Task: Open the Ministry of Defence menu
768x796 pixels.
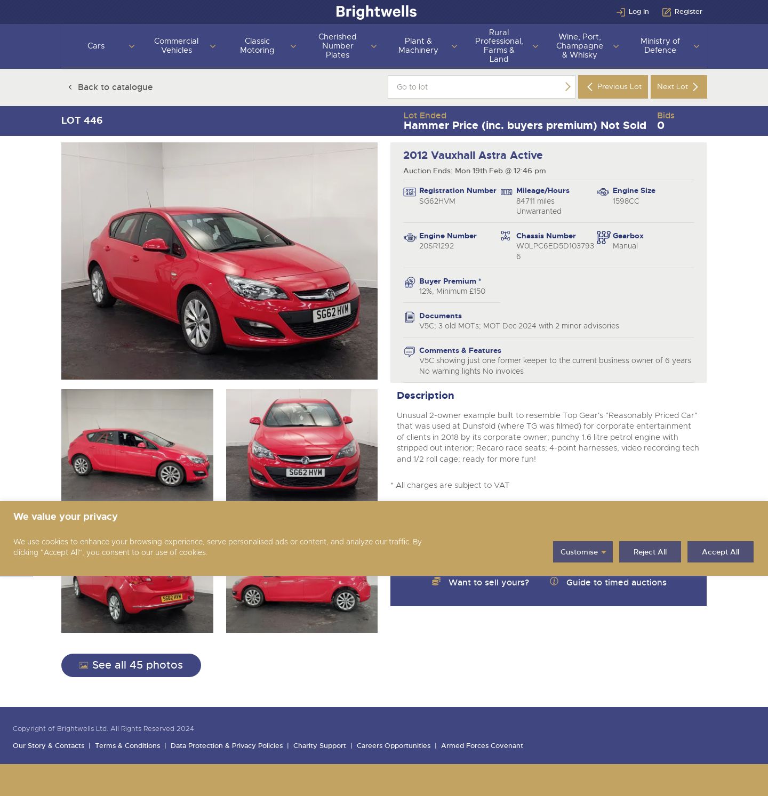Action: 660,46
